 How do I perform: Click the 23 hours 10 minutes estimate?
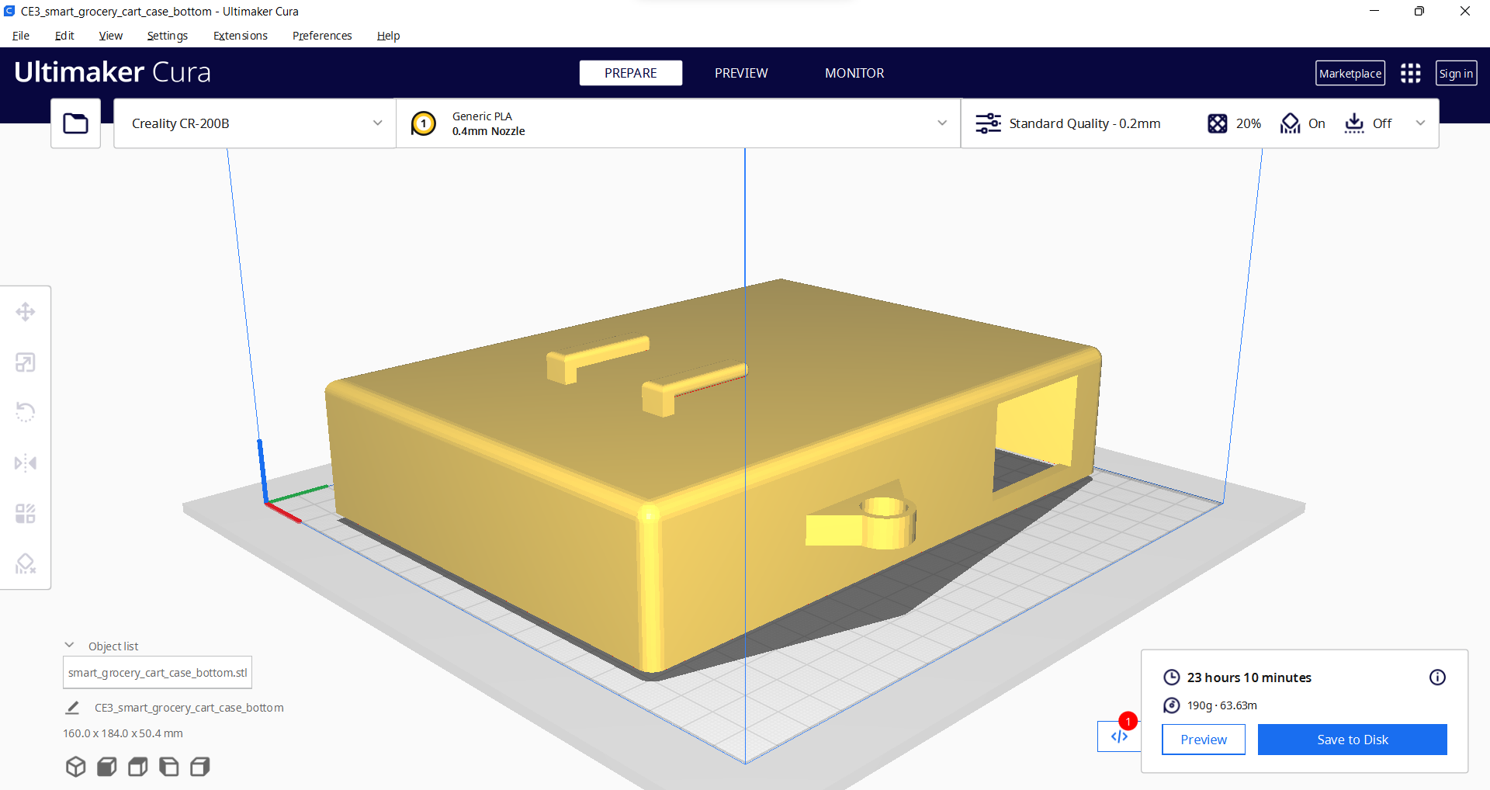click(1249, 677)
